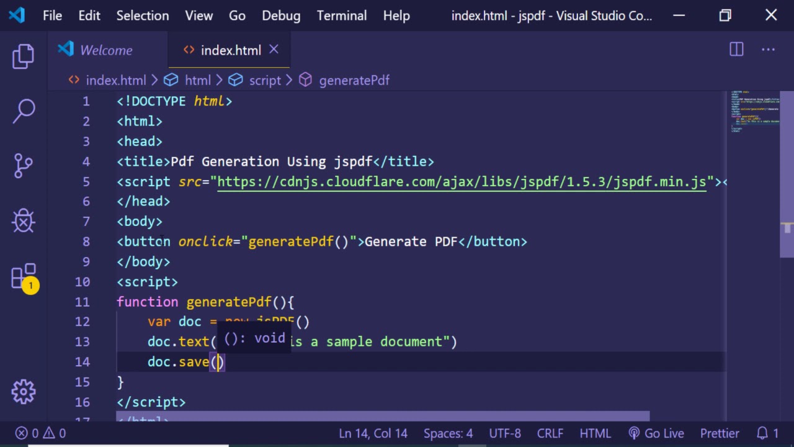Screen dimensions: 794x447
Task: Open the Search panel
Action: coord(24,111)
